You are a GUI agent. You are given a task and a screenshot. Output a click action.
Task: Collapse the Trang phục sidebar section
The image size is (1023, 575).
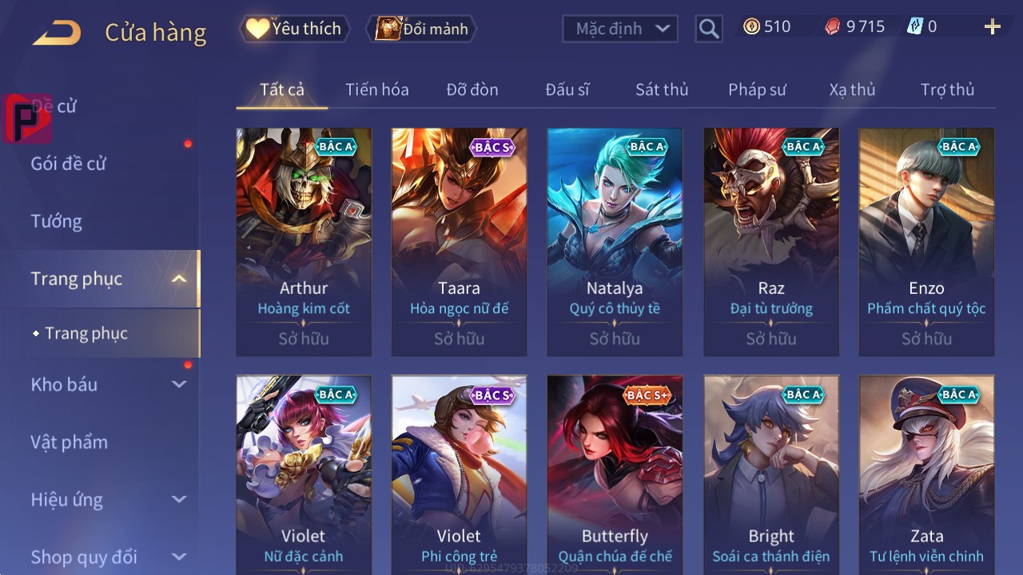[x=179, y=279]
